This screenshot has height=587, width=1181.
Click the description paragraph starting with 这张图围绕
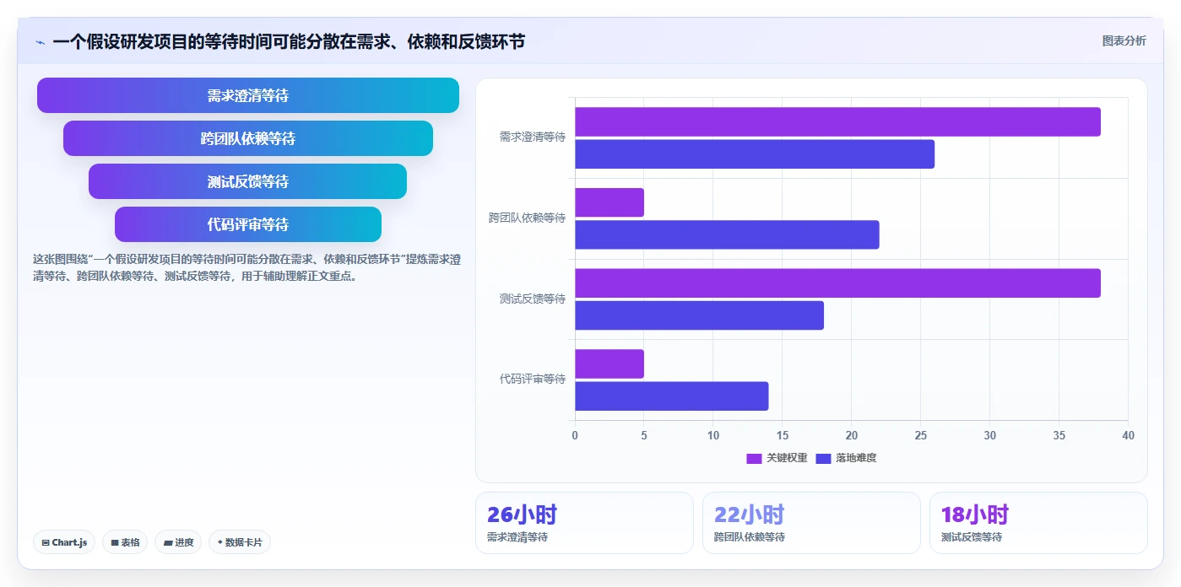(246, 267)
